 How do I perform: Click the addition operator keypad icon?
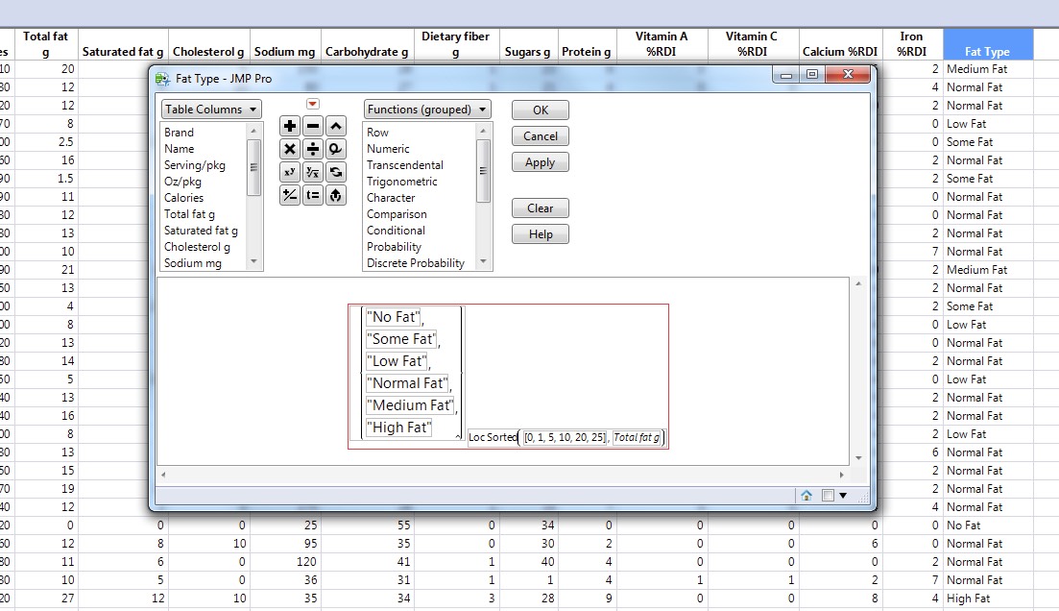click(x=289, y=125)
